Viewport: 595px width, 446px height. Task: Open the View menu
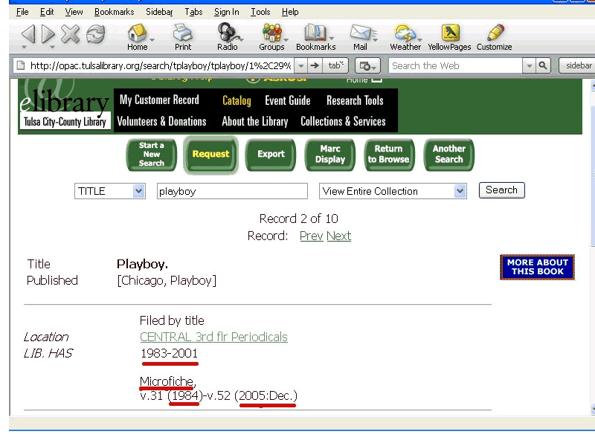[x=74, y=12]
